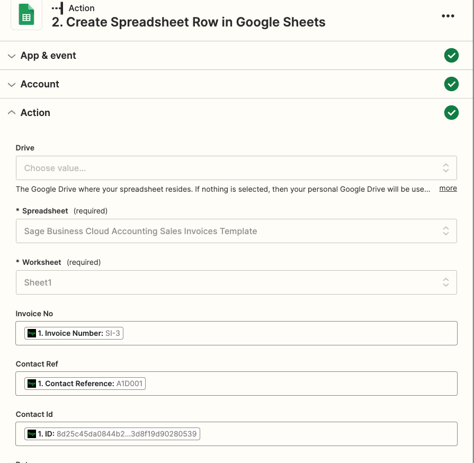
Task: Click the step title 'Create Spreadsheet Row in Google Sheets'
Action: click(x=189, y=22)
